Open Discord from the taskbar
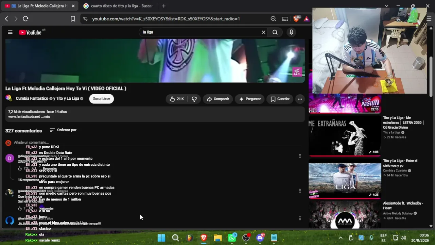 pos(260,238)
